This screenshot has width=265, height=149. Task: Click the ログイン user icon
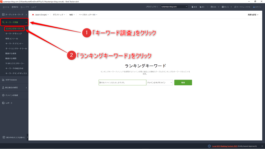[254, 7]
